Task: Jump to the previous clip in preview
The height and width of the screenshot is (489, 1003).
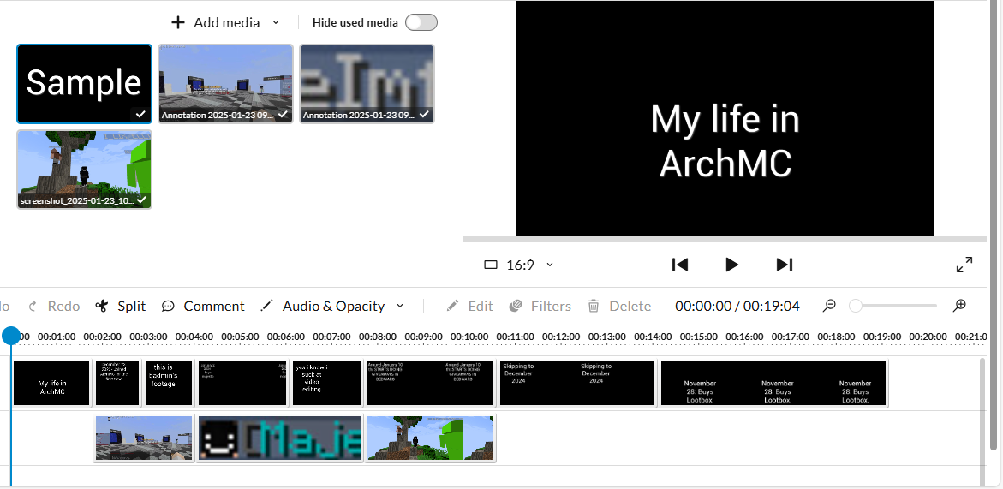Action: click(x=679, y=265)
